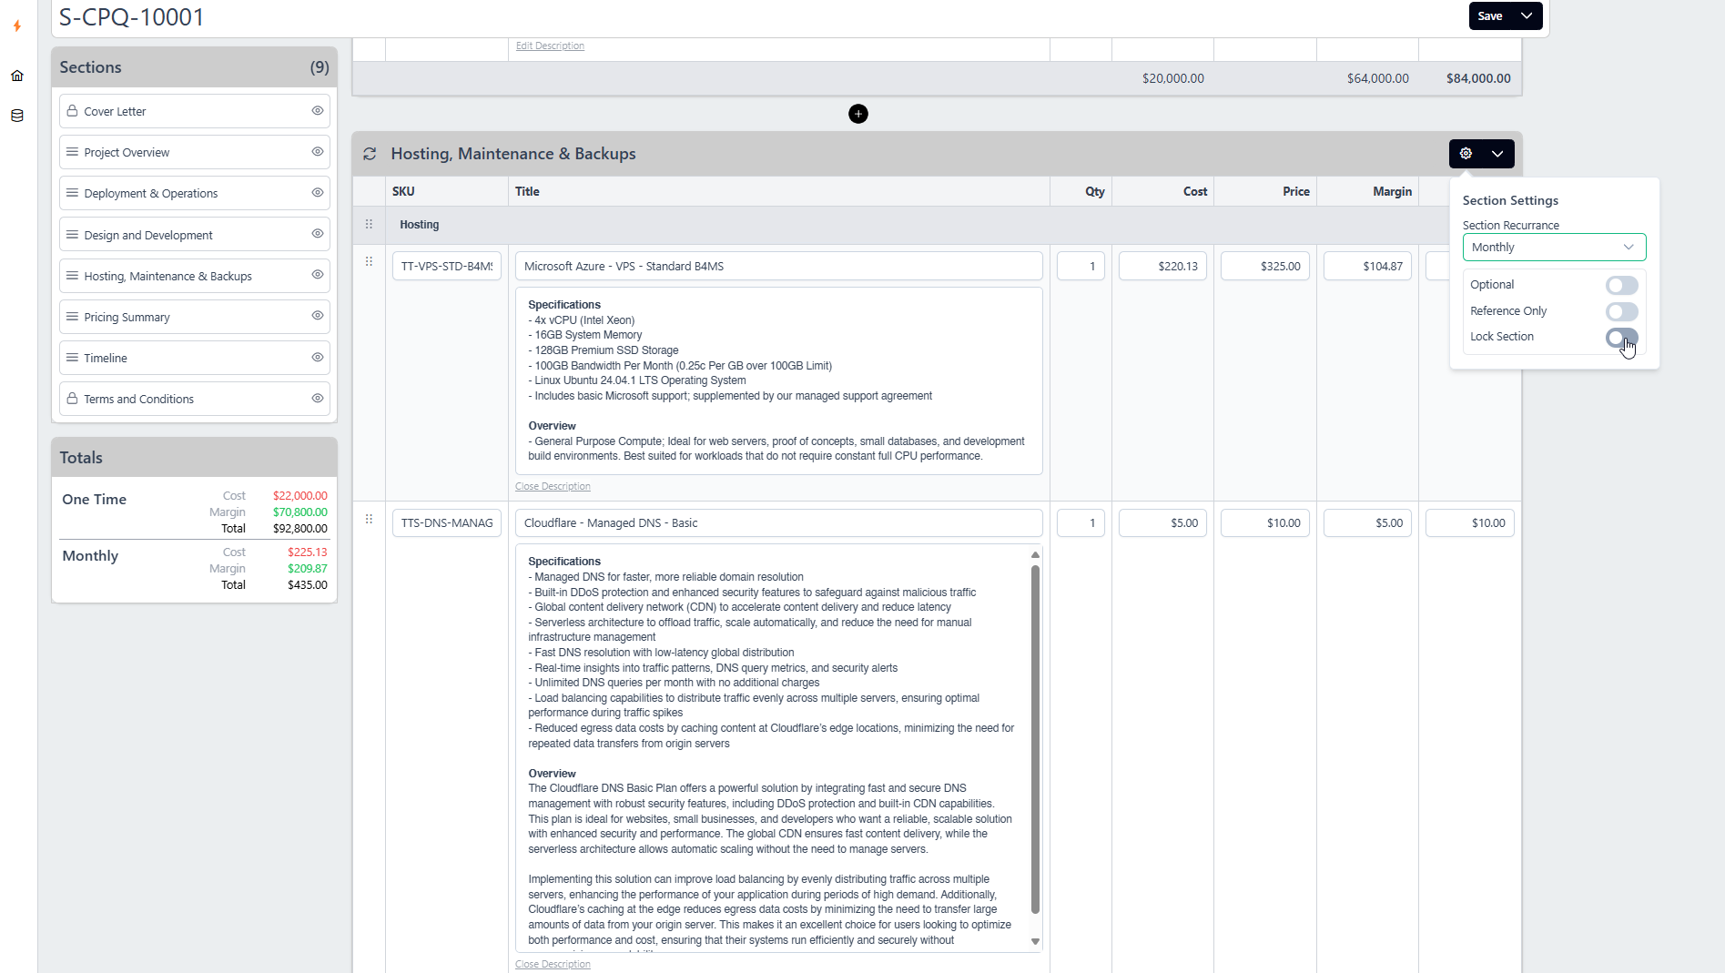Toggle the Lock Section switch
This screenshot has width=1725, height=973.
tap(1621, 338)
